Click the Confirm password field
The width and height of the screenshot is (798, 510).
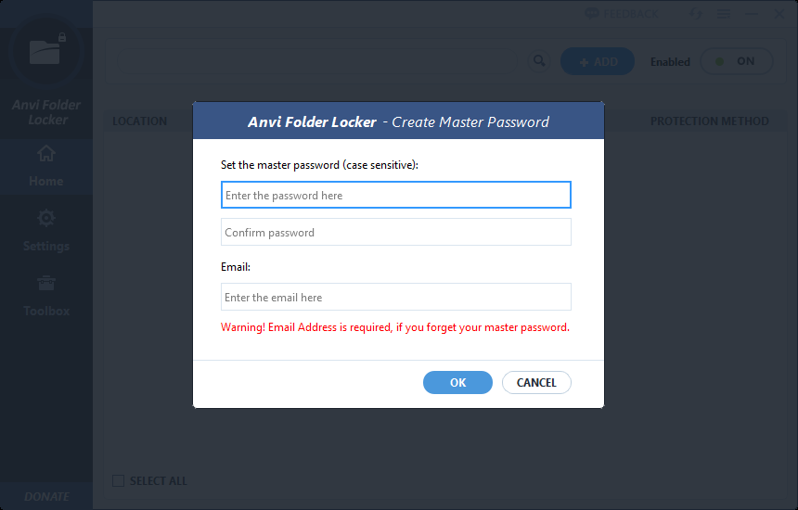point(396,232)
